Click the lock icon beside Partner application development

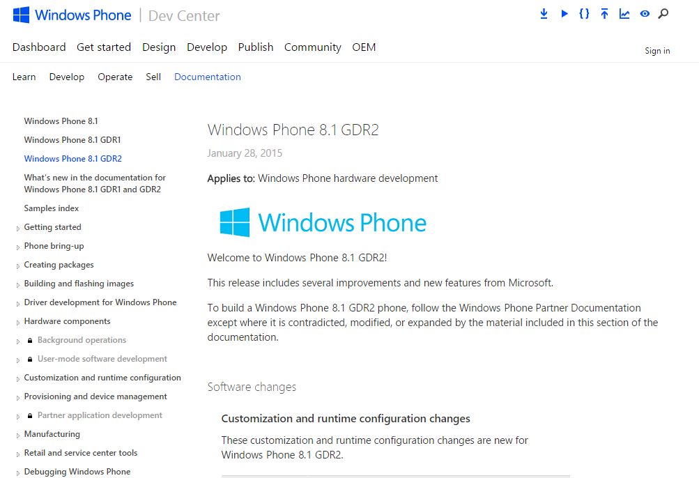pyautogui.click(x=30, y=416)
